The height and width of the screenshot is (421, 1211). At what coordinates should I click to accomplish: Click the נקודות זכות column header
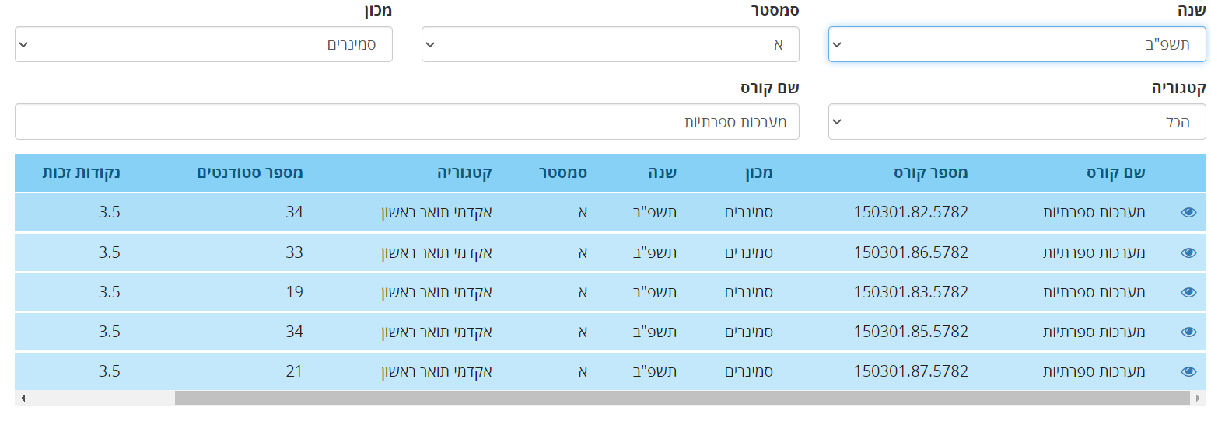pyautogui.click(x=81, y=173)
